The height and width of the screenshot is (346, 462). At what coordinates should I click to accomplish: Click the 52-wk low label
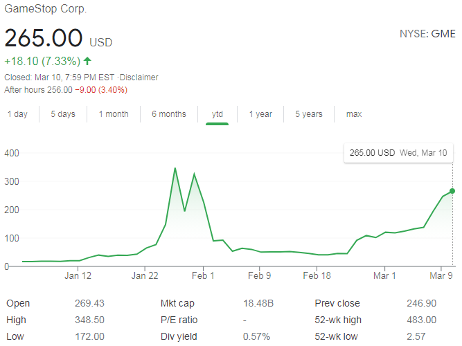point(336,336)
